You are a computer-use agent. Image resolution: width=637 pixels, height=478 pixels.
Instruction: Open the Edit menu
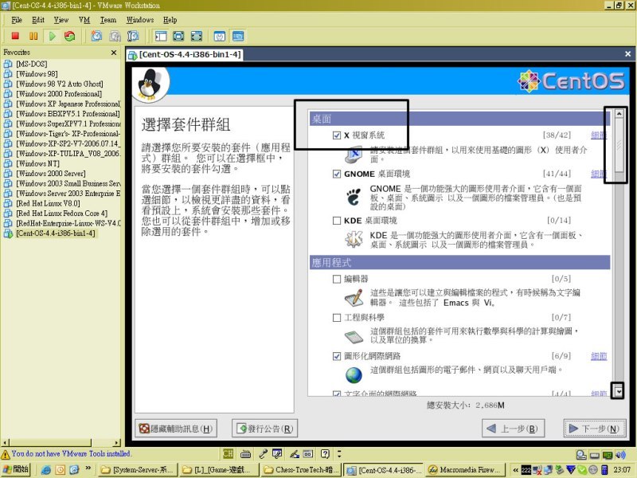point(38,20)
